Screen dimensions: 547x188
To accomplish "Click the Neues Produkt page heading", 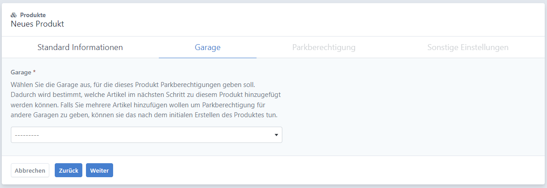I will point(38,24).
